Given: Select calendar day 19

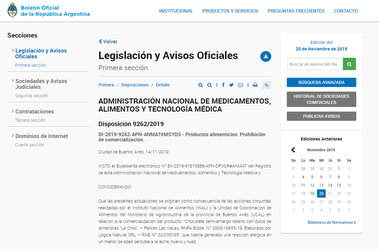Looking at the screenshot, I should tap(312, 193).
